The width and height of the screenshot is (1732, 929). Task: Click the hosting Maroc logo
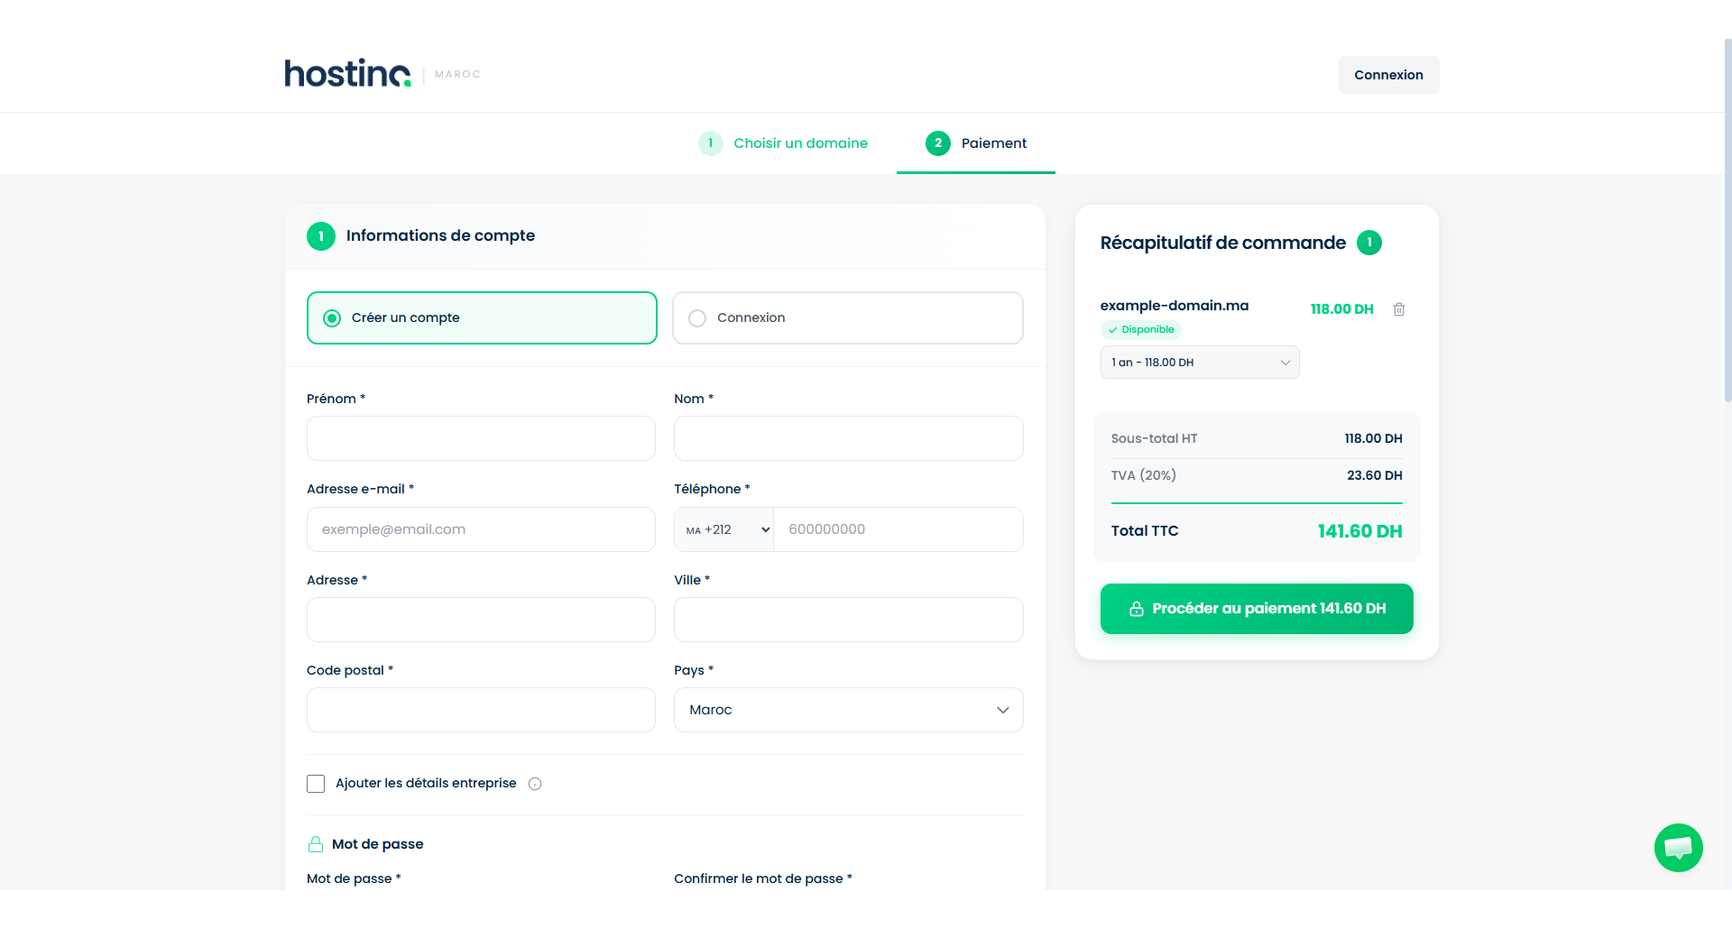(x=382, y=73)
